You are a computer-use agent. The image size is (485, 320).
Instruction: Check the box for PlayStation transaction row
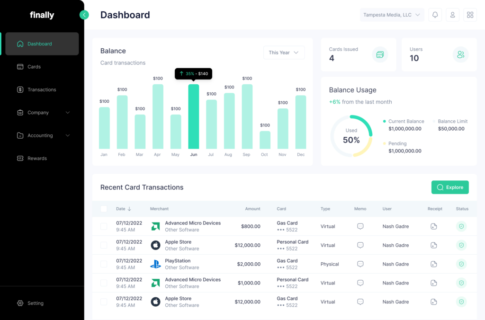point(104,264)
